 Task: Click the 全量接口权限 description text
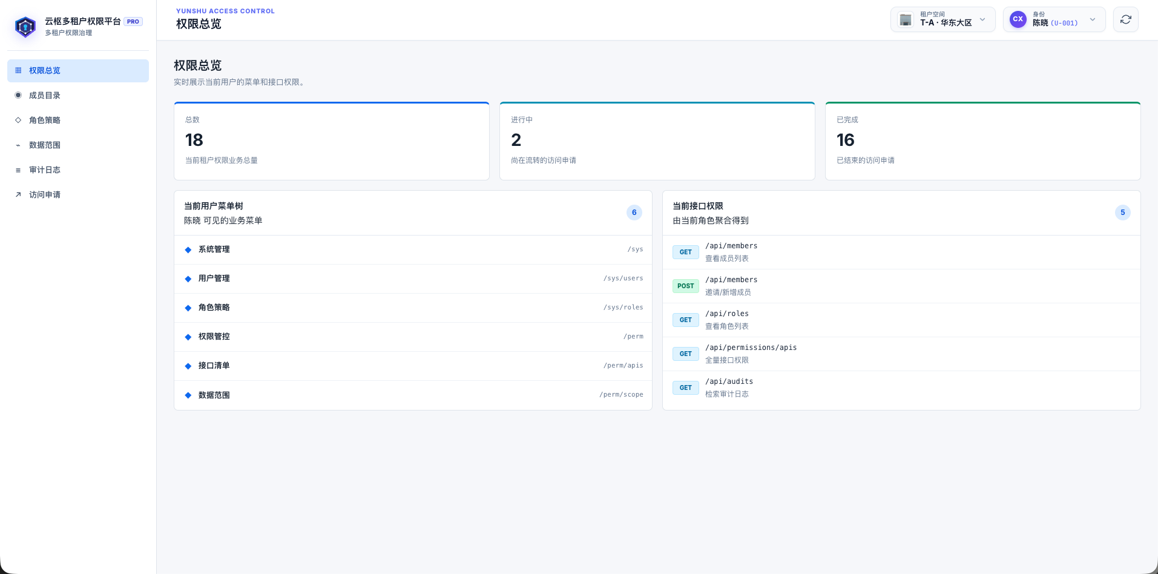point(727,360)
